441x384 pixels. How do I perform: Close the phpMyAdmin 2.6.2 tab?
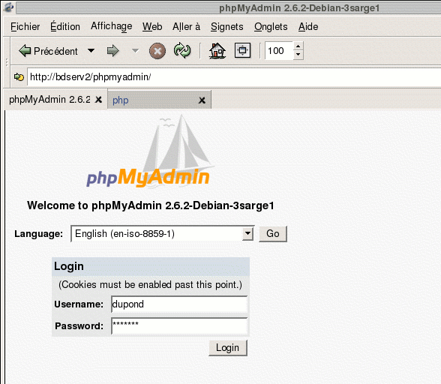tap(98, 100)
